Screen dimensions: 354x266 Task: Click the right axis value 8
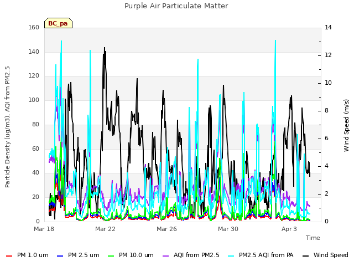click(x=326, y=111)
